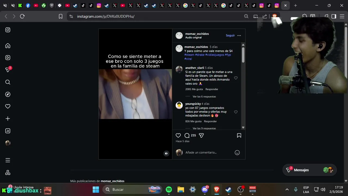Save the post with the bookmark icon
This screenshot has height=196, width=348.
point(239,136)
